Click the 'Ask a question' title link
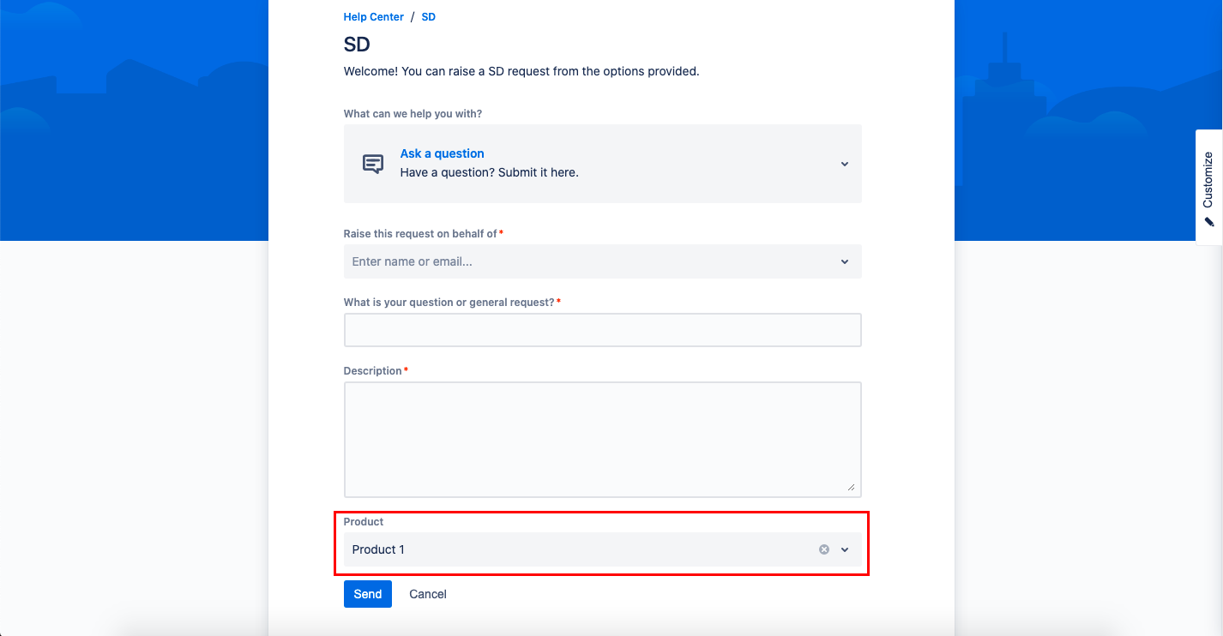 pos(442,153)
